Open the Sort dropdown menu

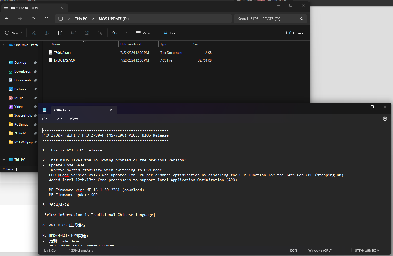(x=120, y=33)
